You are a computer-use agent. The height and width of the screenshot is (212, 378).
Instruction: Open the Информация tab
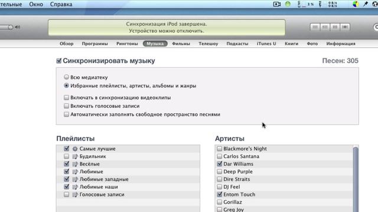point(341,44)
